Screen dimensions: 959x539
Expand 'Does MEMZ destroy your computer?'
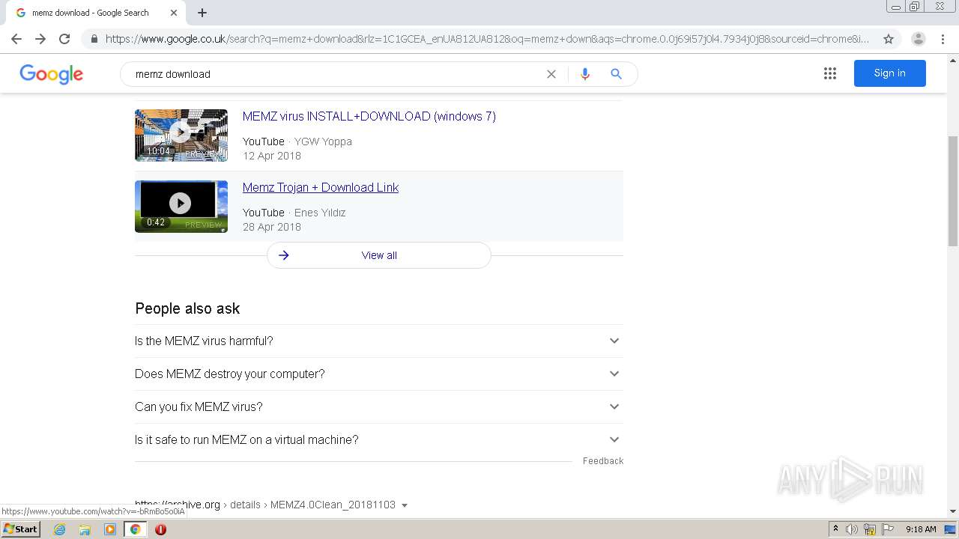(x=379, y=374)
